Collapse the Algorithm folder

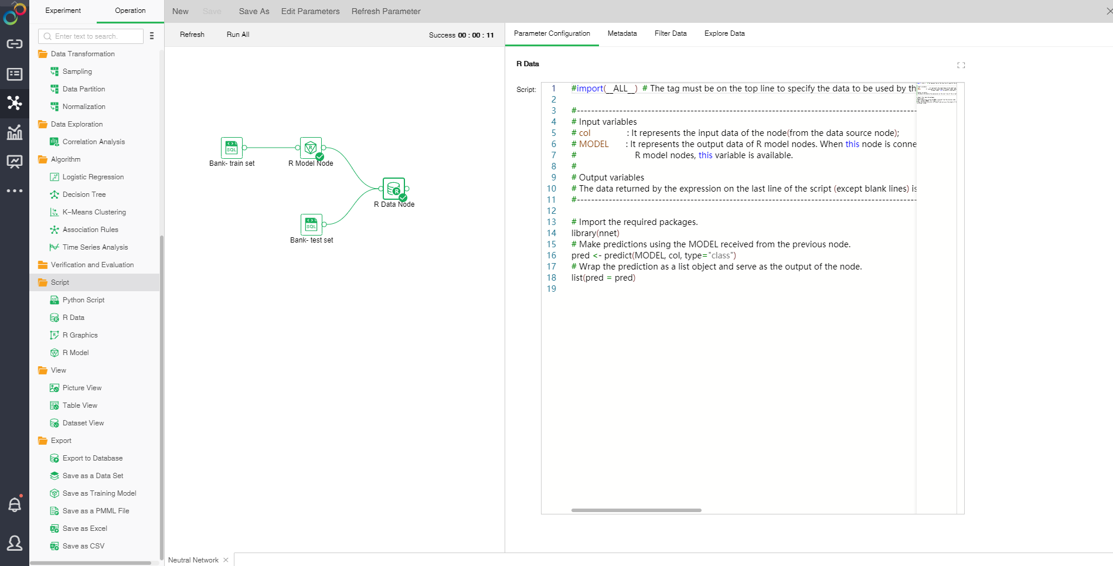tap(43, 159)
